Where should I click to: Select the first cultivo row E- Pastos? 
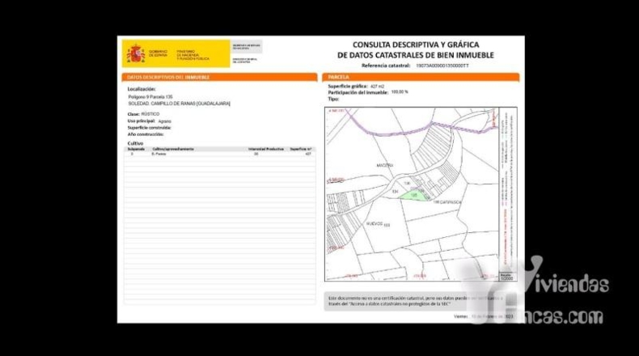[219, 155]
